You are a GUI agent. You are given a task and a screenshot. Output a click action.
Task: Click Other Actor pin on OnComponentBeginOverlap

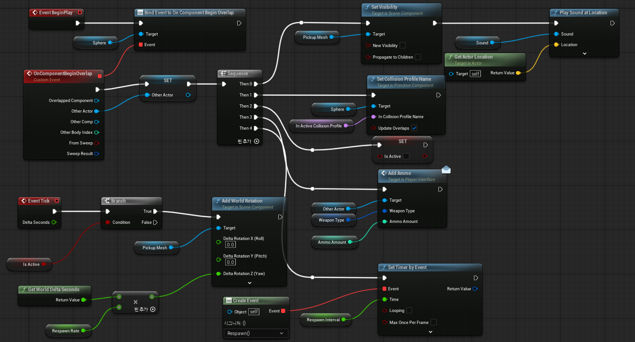click(x=97, y=111)
